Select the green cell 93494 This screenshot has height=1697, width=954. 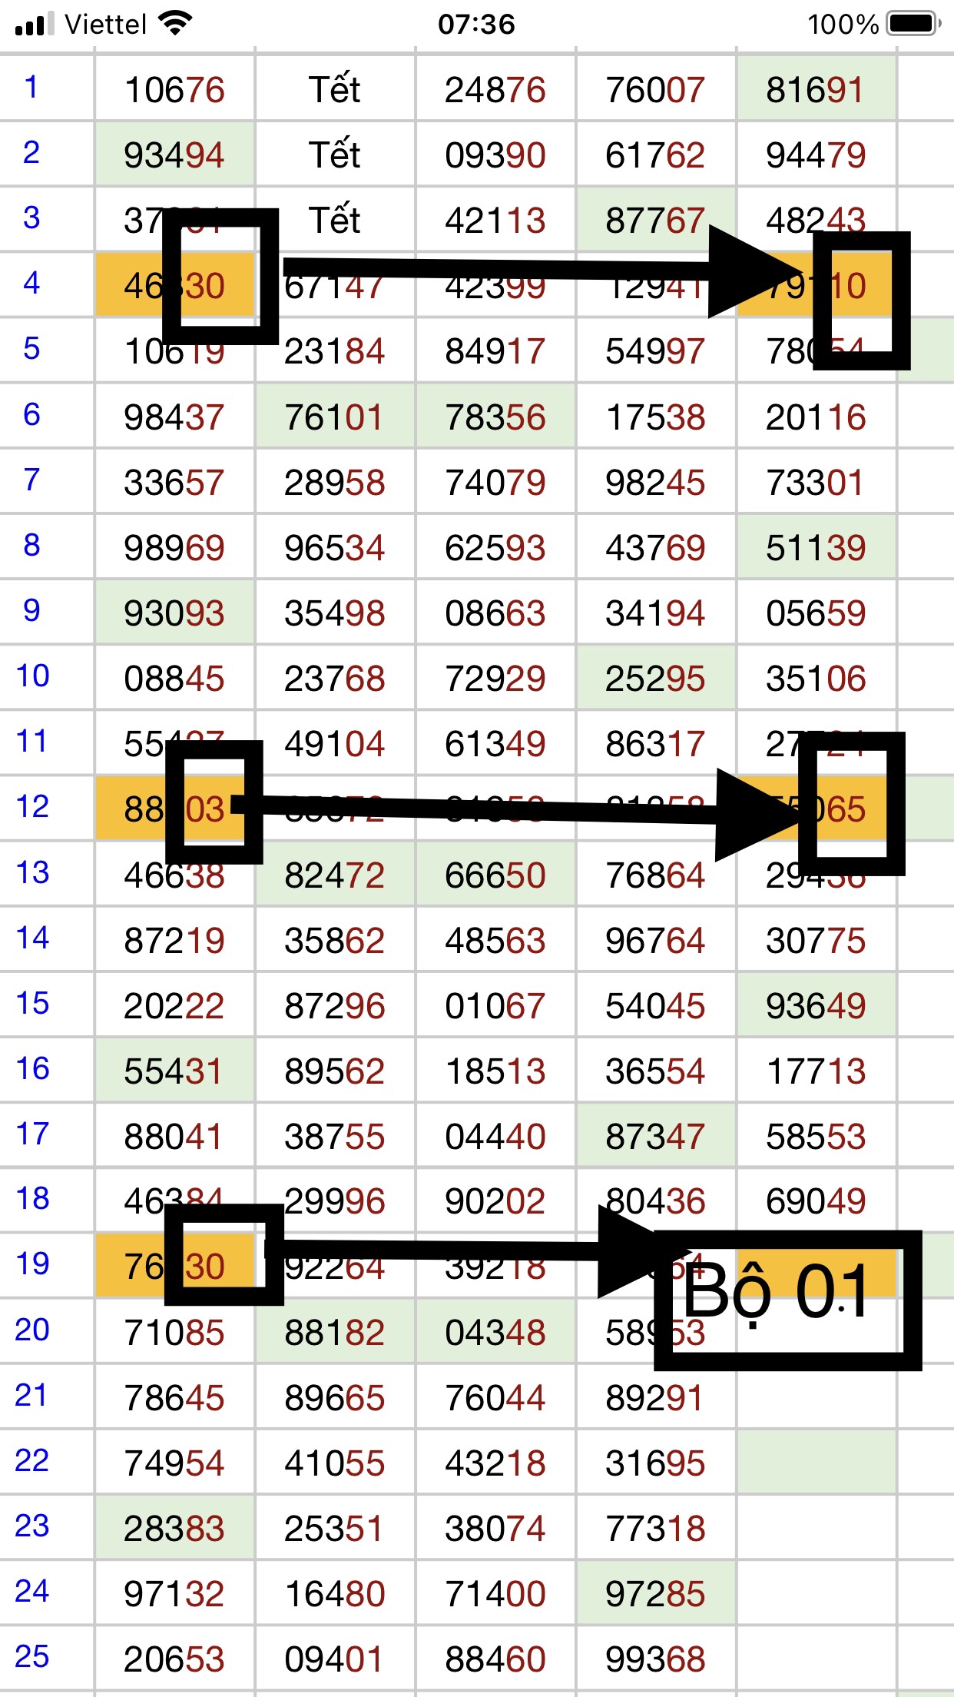[x=174, y=155]
